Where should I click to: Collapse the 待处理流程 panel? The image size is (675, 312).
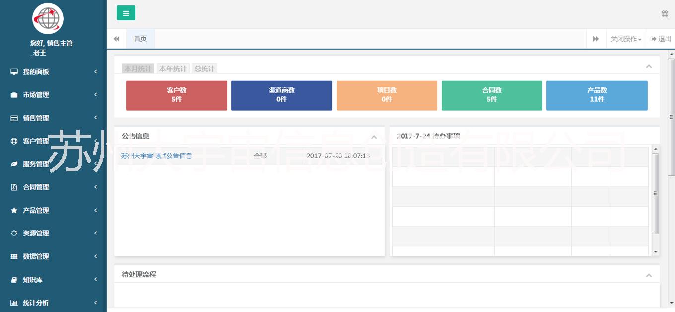[648, 275]
